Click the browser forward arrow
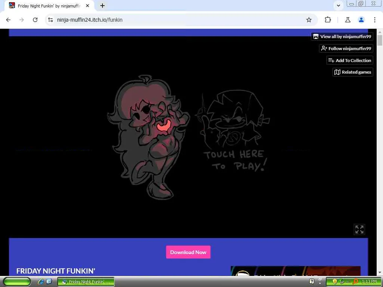 coord(22,20)
